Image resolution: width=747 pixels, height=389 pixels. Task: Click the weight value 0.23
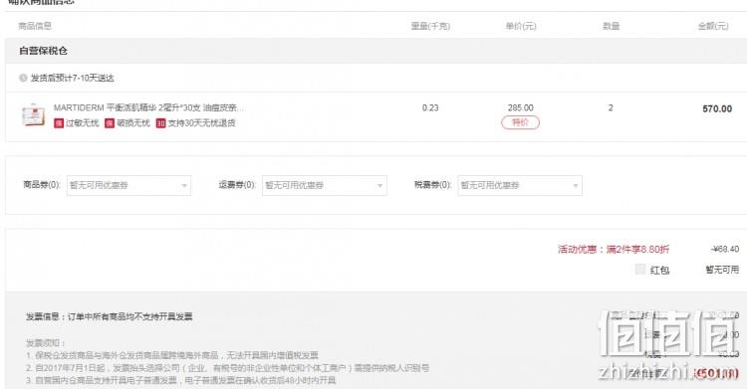click(x=430, y=107)
